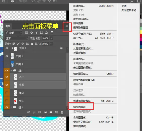
Task: Click 关闭 in panel menu
Action: [x=124, y=6]
